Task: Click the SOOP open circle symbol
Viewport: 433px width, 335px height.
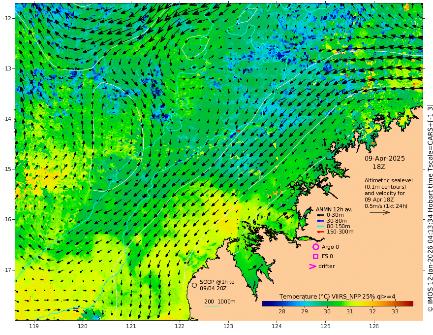Action: pos(194,285)
